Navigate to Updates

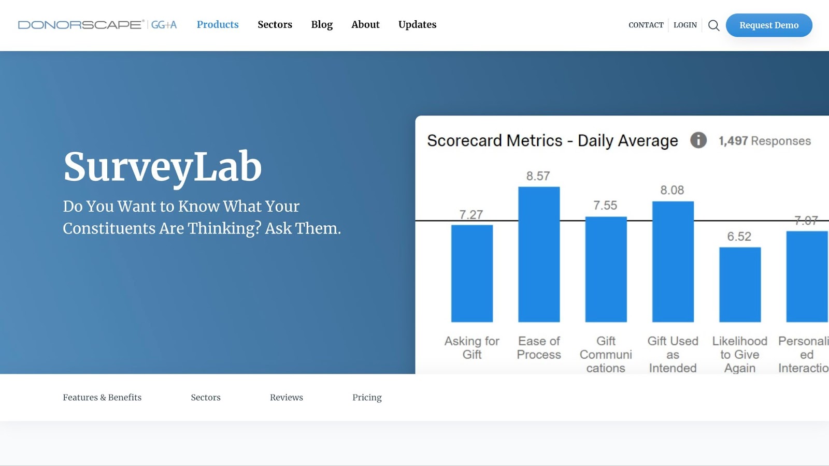pos(417,25)
